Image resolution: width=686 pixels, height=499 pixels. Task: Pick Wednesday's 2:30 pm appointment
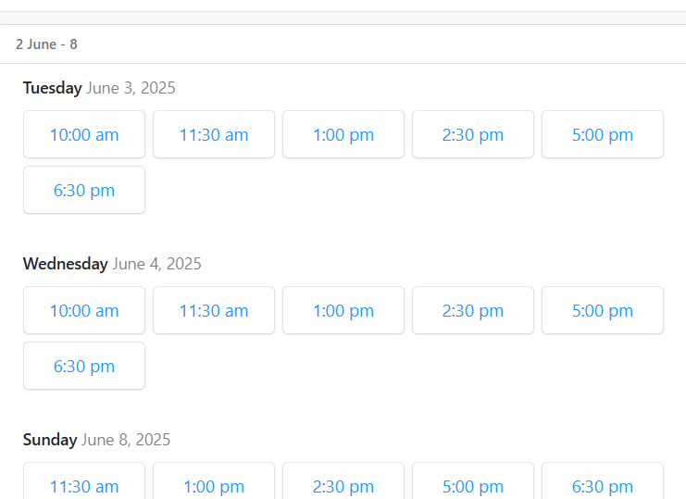473,310
